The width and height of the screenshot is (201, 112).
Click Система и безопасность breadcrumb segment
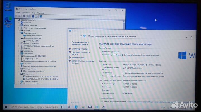tap(116, 36)
